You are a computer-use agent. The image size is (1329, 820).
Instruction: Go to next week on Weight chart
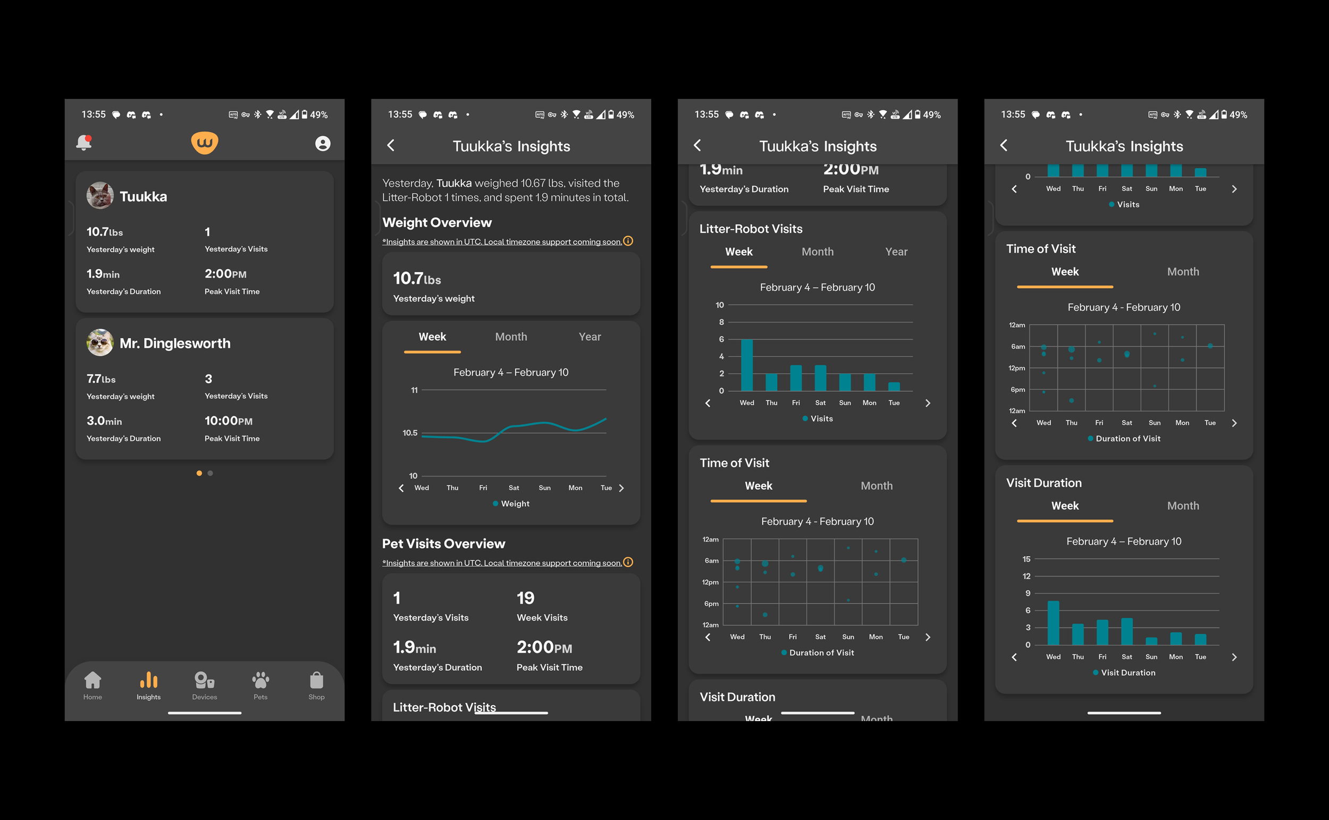pyautogui.click(x=621, y=488)
